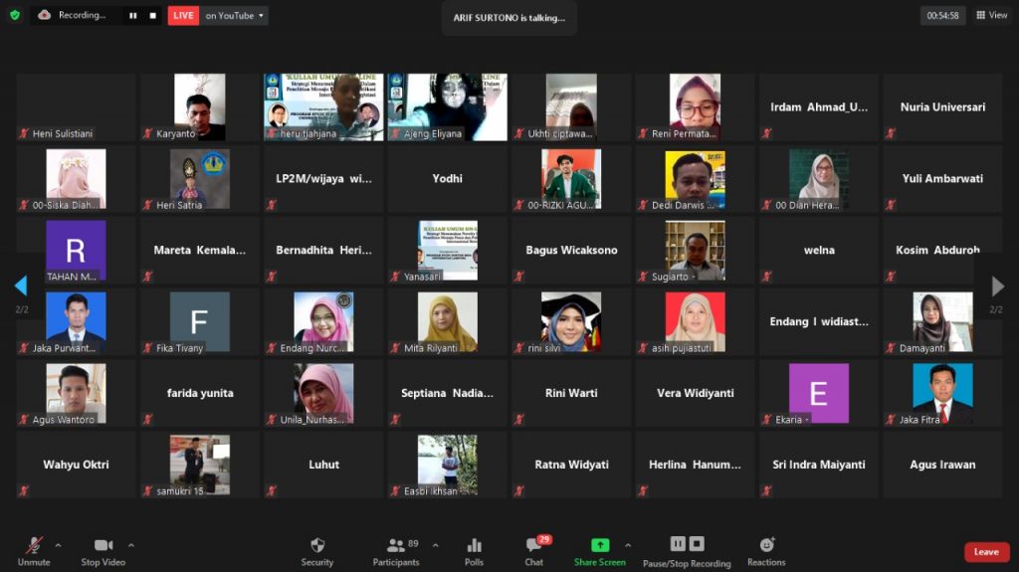Go to next gallery page with right arrow
This screenshot has width=1019, height=572.
coord(997,286)
